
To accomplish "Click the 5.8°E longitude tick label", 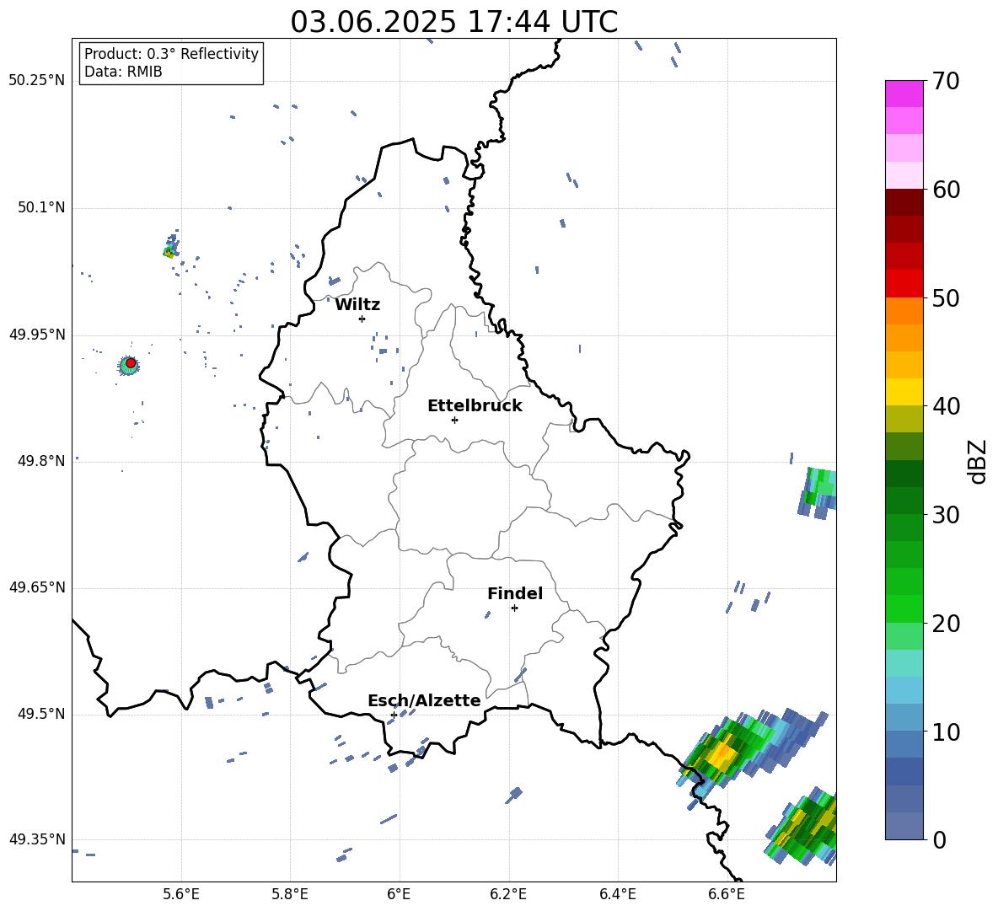I will (290, 895).
